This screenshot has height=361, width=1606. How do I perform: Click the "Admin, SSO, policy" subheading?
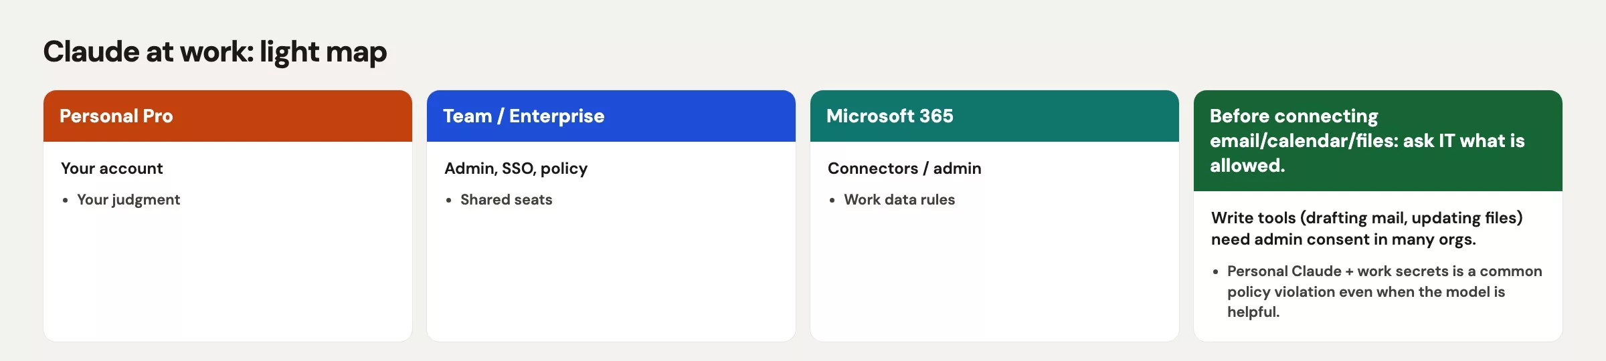click(x=516, y=168)
